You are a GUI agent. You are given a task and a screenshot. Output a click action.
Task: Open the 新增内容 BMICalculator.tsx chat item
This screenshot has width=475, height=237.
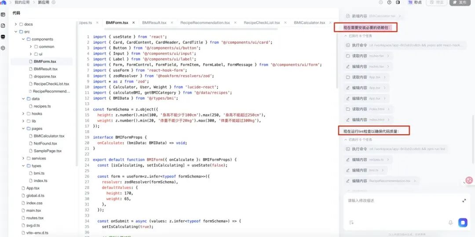(x=374, y=16)
